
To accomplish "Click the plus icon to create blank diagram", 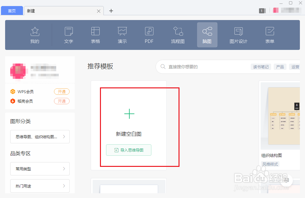I will point(129,113).
